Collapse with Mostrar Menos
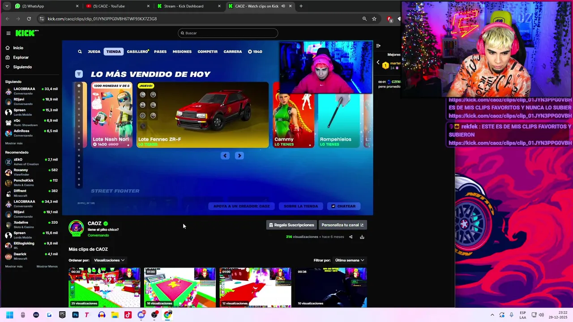 [x=47, y=267]
